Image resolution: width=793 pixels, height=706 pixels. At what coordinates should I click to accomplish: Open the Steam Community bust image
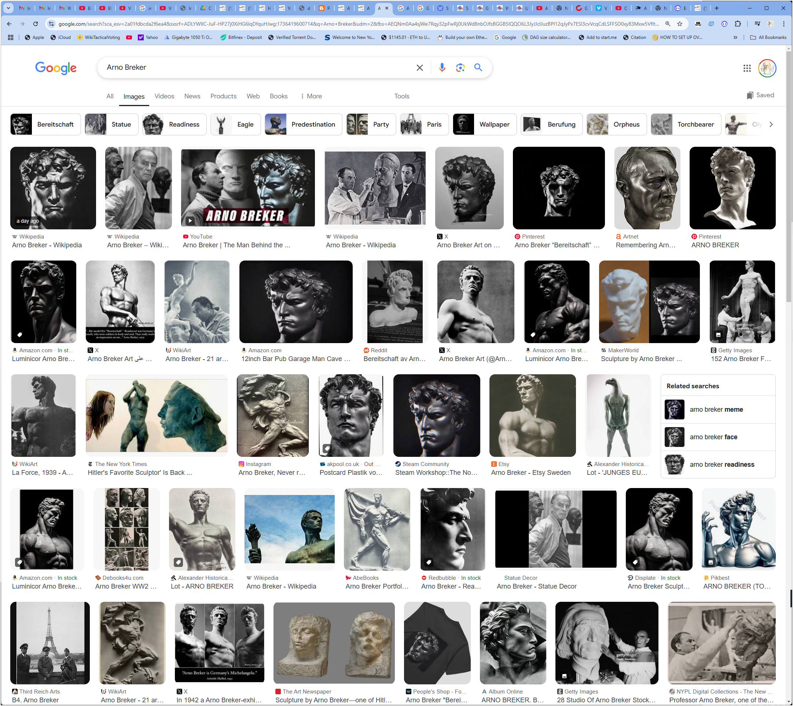[436, 415]
